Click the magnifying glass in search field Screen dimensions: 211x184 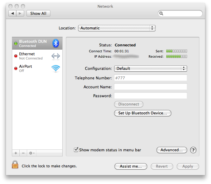[161, 13]
